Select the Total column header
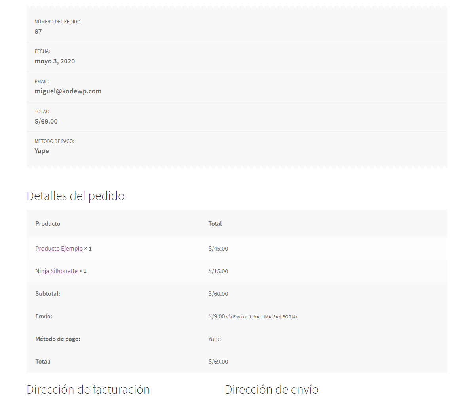Viewport: 475px width, 396px height. [215, 223]
